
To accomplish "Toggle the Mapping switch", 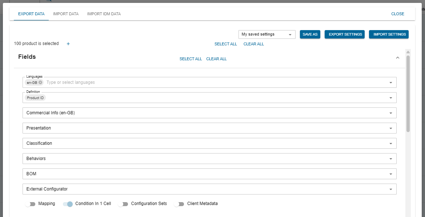I will point(31,204).
